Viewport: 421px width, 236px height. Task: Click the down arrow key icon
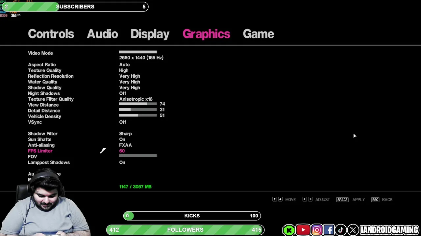pos(280,199)
